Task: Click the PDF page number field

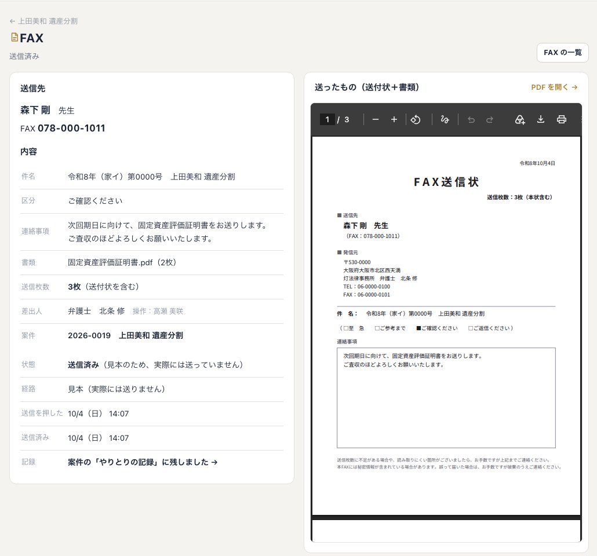Action: click(327, 119)
